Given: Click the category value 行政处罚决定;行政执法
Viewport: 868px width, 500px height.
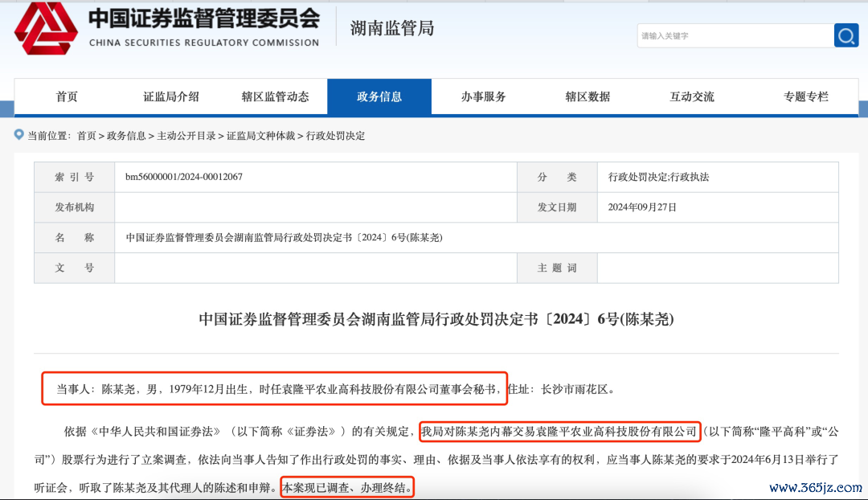Looking at the screenshot, I should click(658, 177).
